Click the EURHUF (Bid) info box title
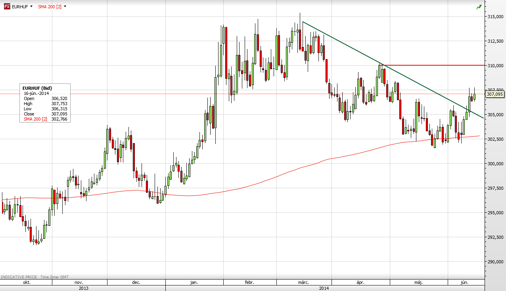This screenshot has width=506, height=291. tap(37, 88)
